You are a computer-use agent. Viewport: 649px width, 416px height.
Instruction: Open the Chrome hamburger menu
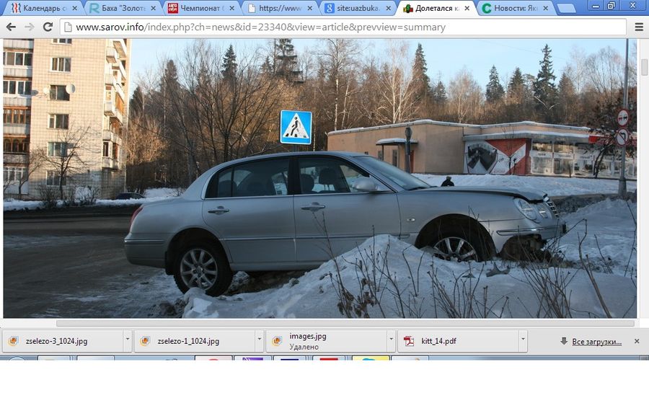(639, 27)
